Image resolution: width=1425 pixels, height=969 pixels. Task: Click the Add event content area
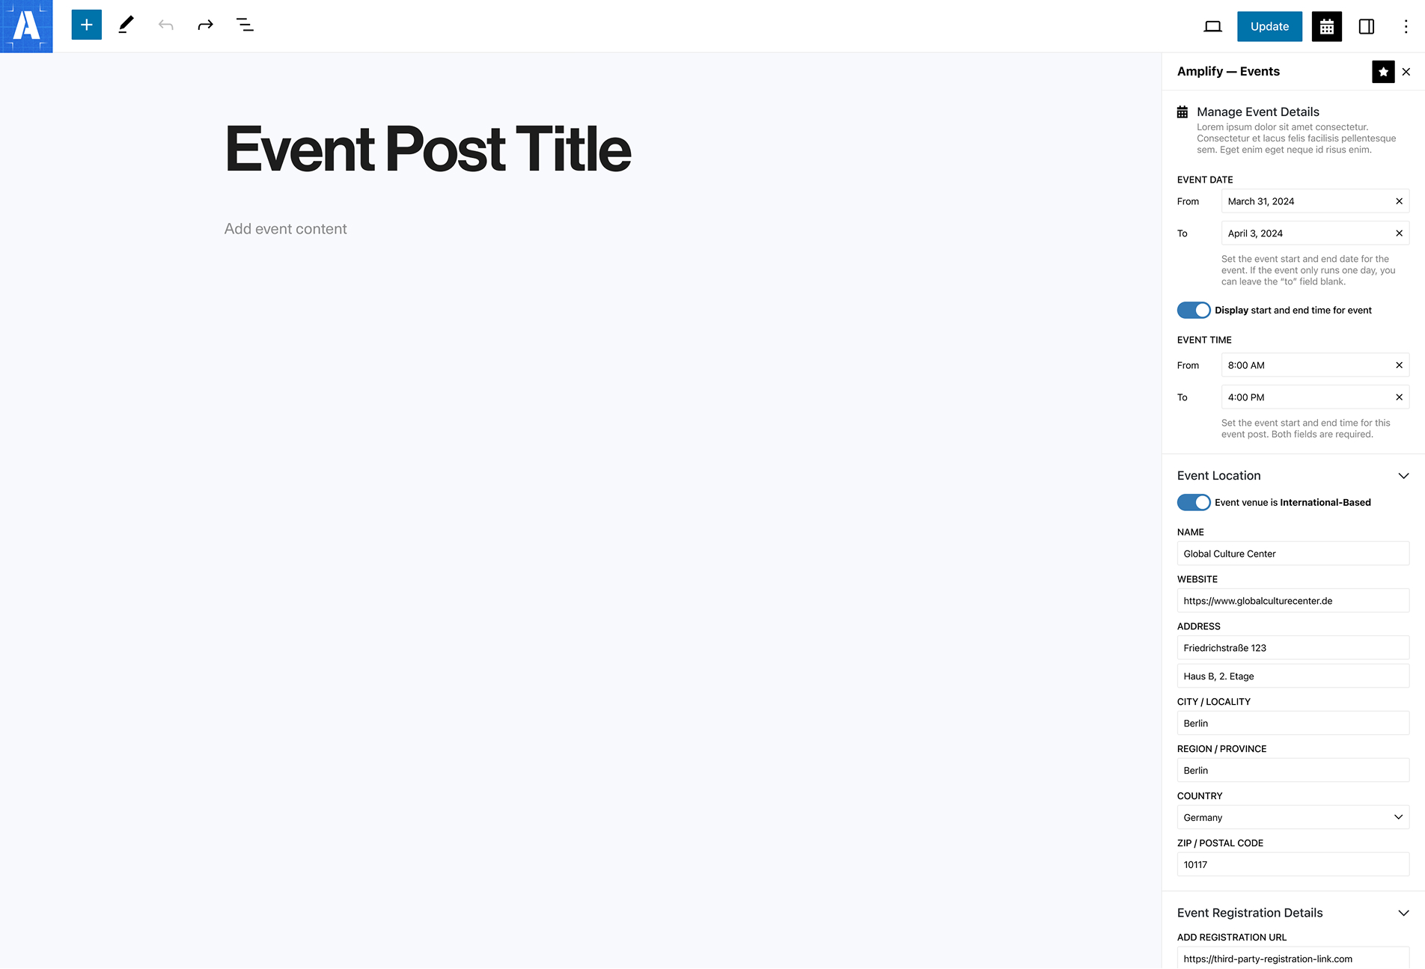(285, 228)
